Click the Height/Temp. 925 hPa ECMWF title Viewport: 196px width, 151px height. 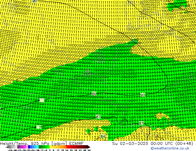click(42, 143)
